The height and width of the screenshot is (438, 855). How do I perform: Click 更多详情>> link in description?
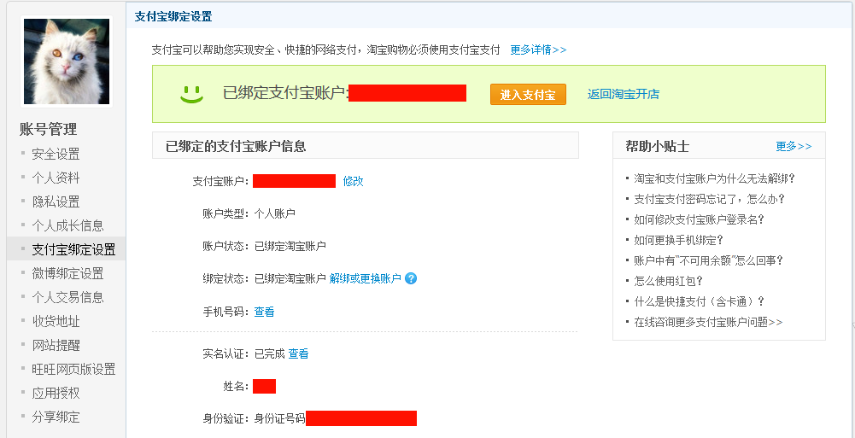tap(538, 50)
